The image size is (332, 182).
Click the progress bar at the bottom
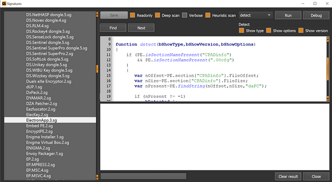143,176
